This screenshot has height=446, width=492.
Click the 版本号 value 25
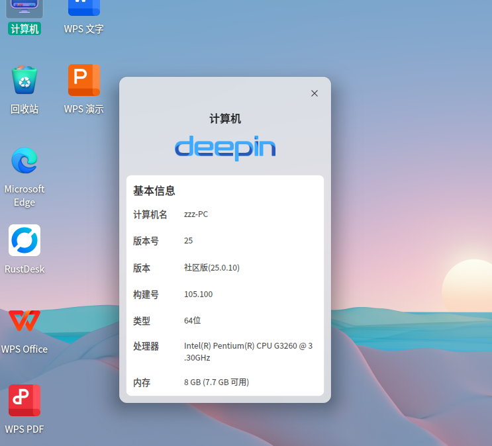point(188,241)
